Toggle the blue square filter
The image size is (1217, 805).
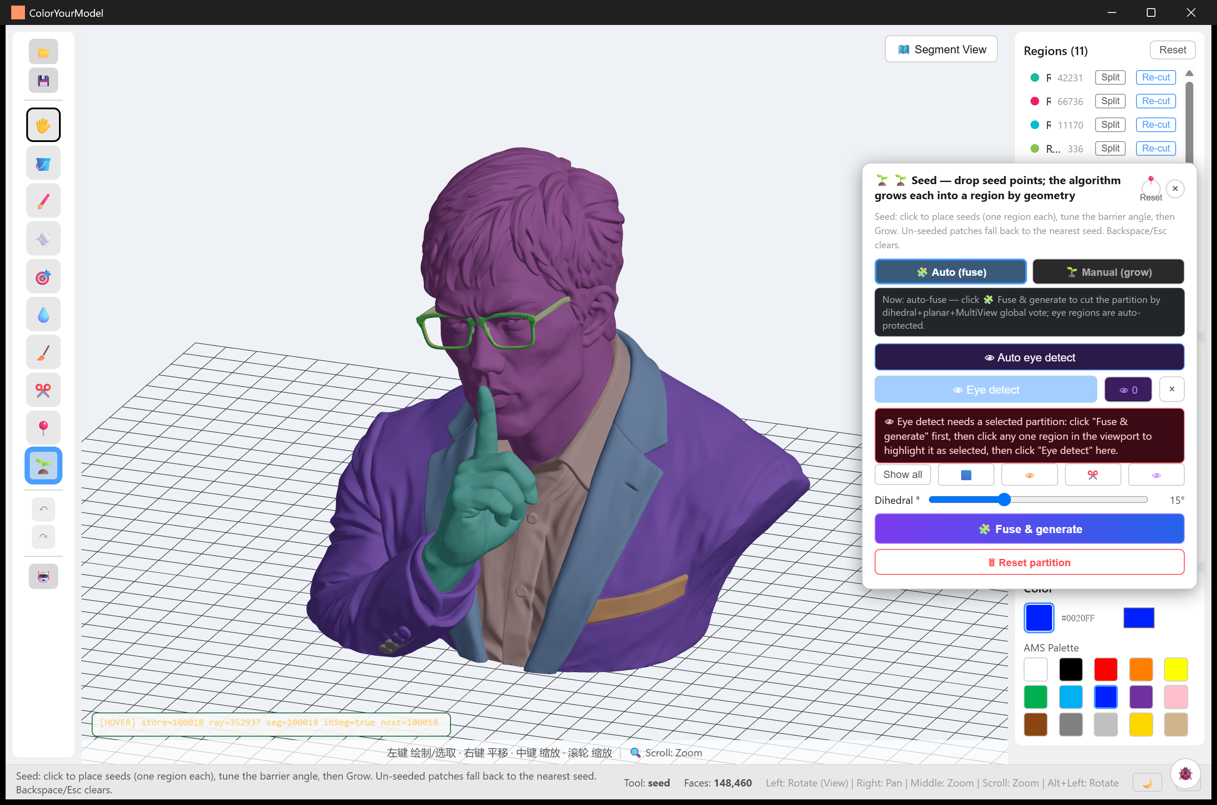966,475
